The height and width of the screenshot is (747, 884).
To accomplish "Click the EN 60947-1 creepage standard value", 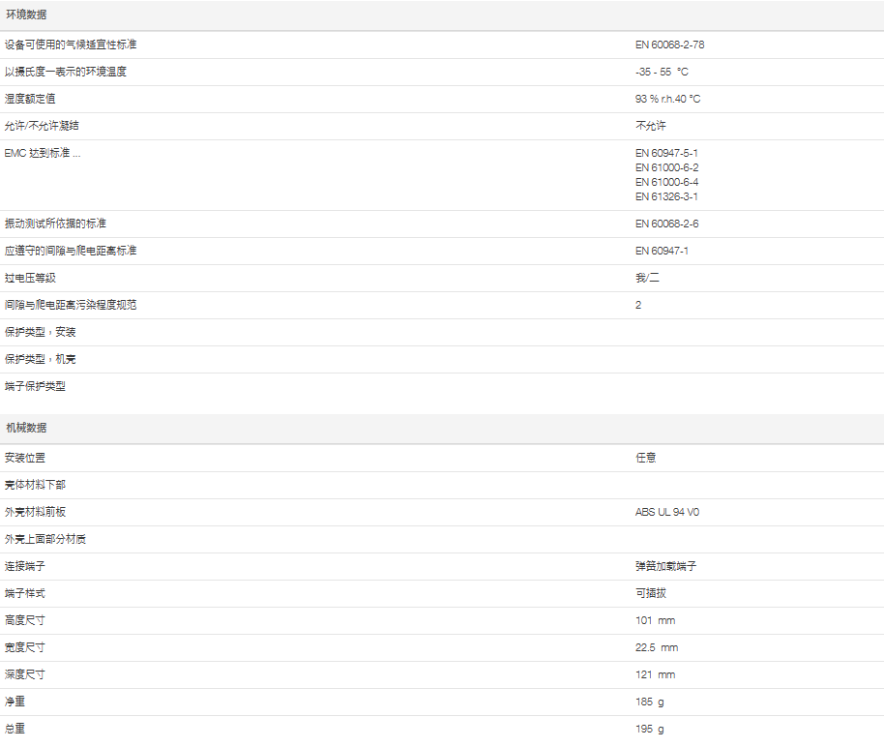I will point(662,251).
